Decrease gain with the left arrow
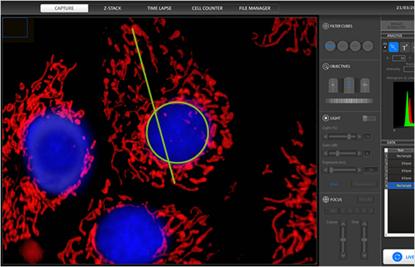The width and height of the screenshot is (415, 267). coord(325,153)
